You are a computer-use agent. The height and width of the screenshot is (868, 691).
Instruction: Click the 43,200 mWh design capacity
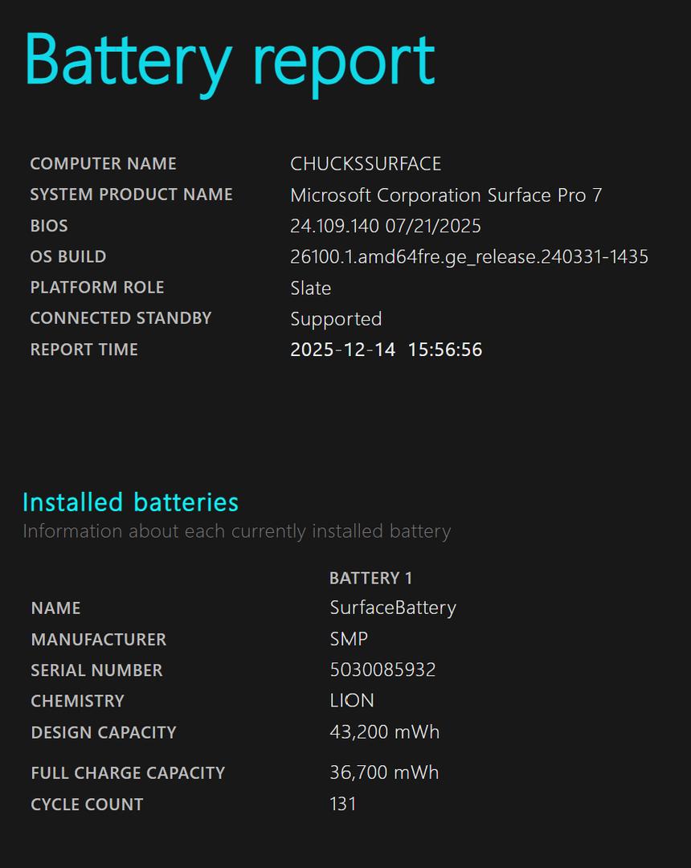pos(384,732)
